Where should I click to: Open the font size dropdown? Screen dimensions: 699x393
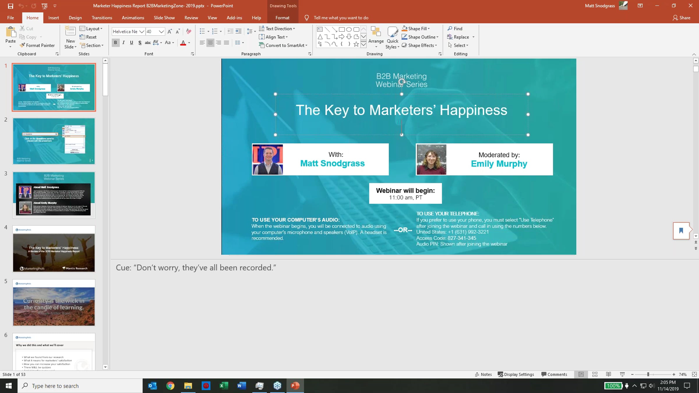pos(161,31)
